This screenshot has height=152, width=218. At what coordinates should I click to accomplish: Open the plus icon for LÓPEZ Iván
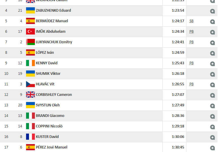pyautogui.click(x=212, y=53)
